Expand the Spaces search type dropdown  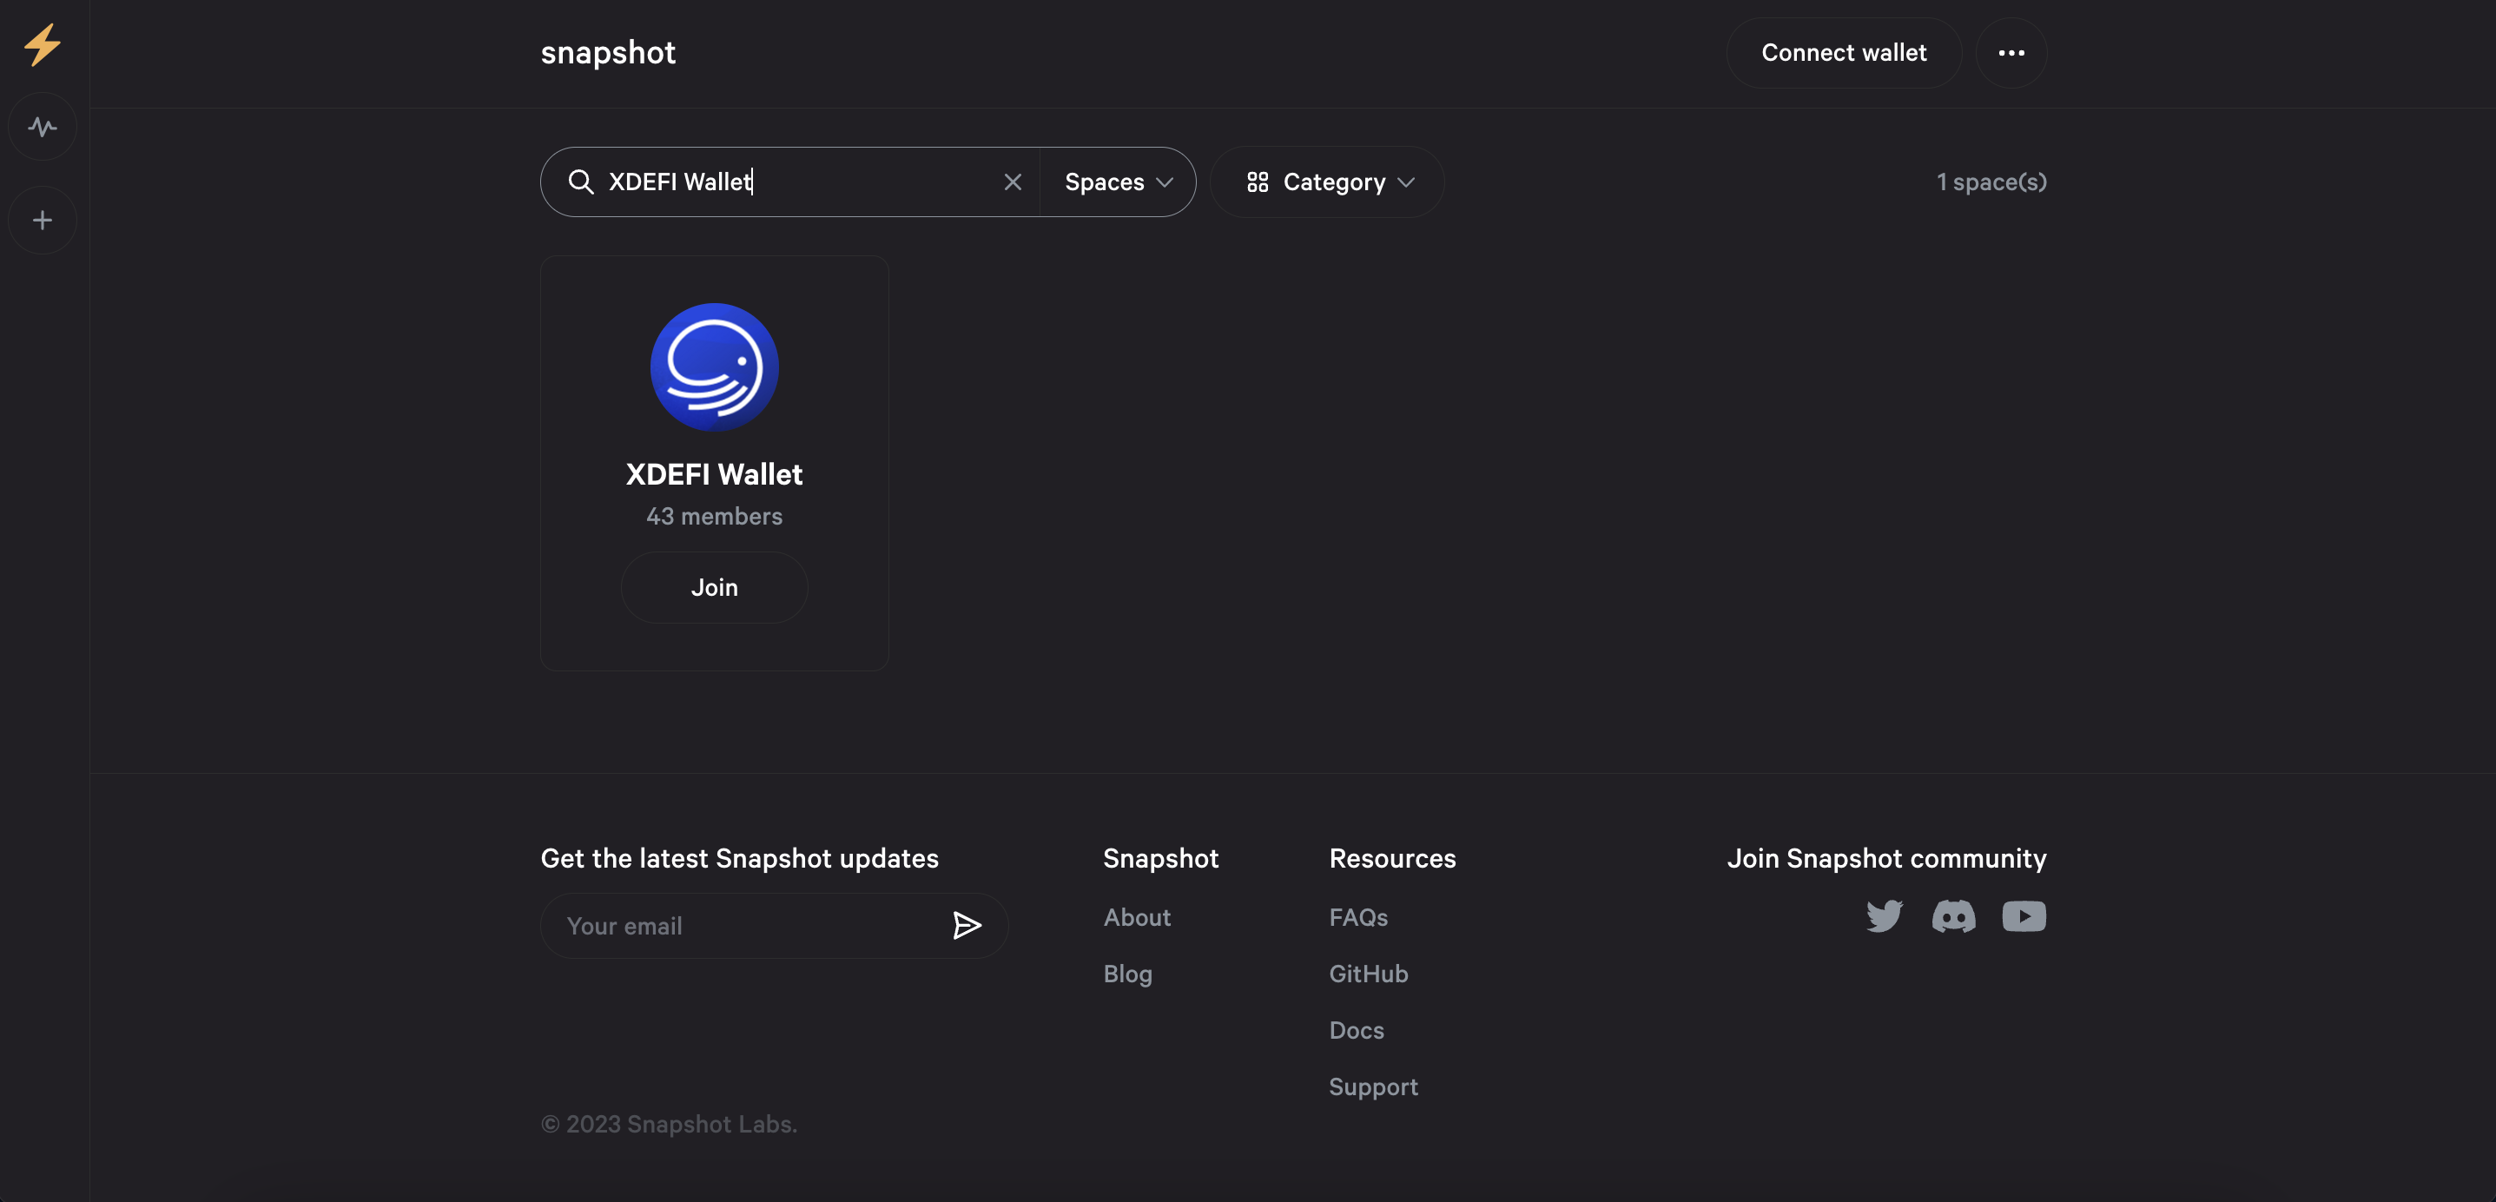pos(1118,182)
